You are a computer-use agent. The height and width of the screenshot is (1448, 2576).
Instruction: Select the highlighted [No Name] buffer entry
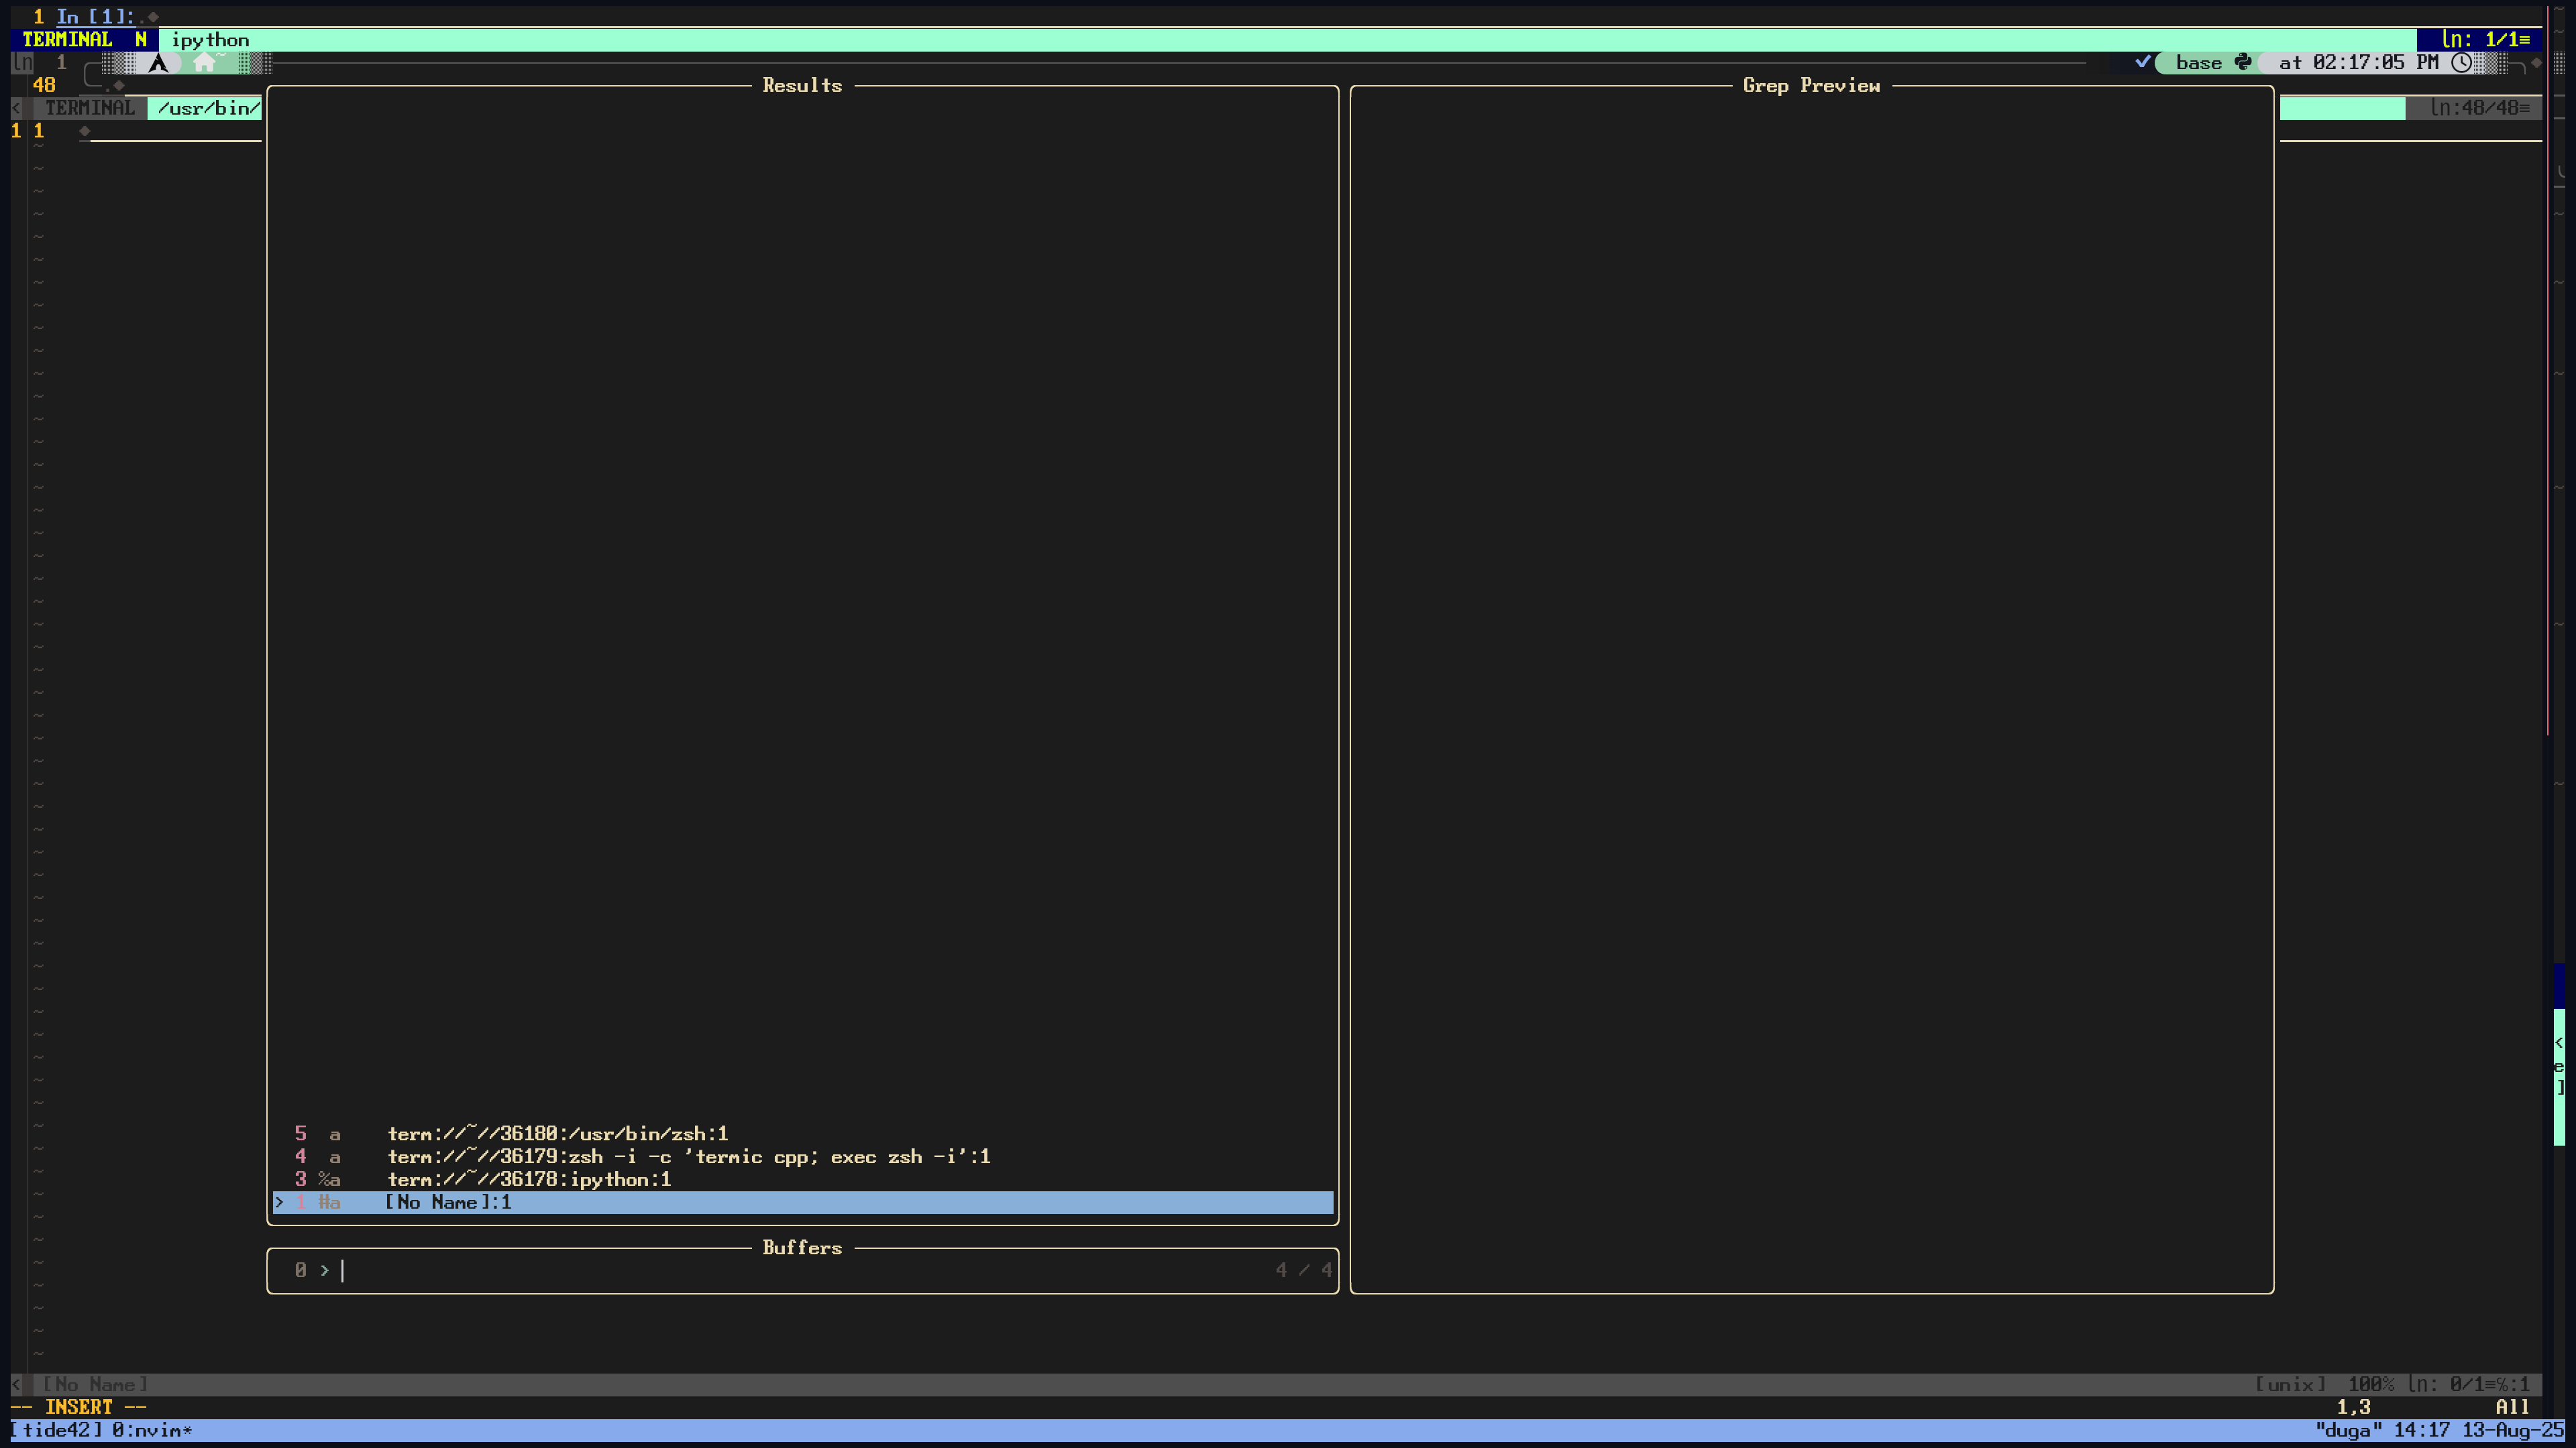(448, 1202)
